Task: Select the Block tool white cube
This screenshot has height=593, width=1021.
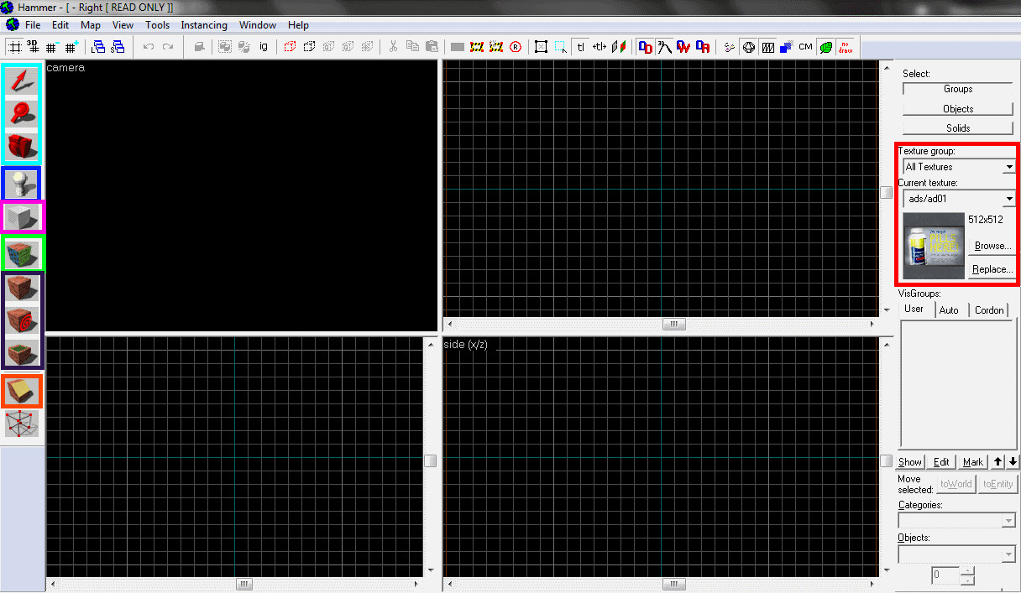Action: coord(23,217)
